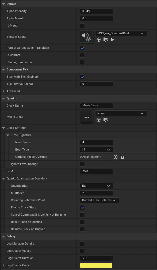Disable Start with Tick Enabled
The width and height of the screenshot is (157, 270).
pyautogui.click(x=82, y=77)
